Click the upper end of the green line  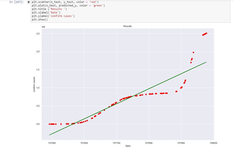206,62
